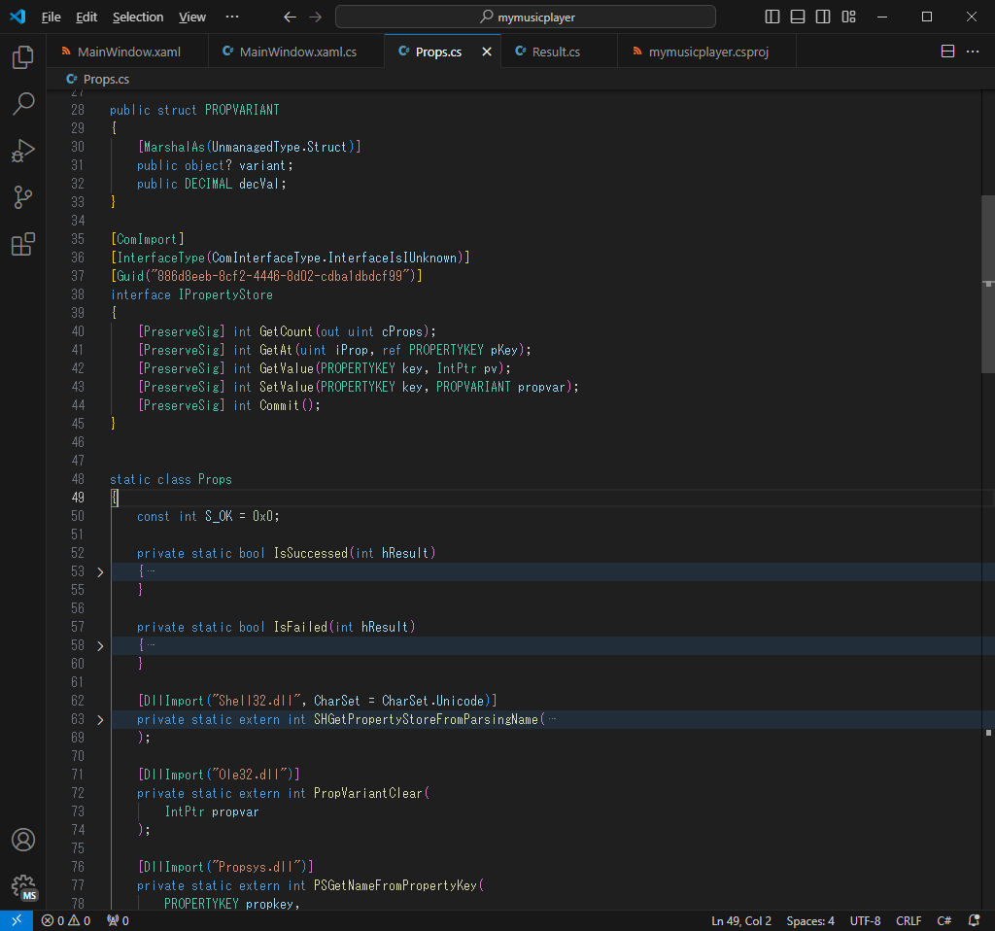The image size is (995, 931).
Task: Open the Extensions view
Action: (22, 244)
